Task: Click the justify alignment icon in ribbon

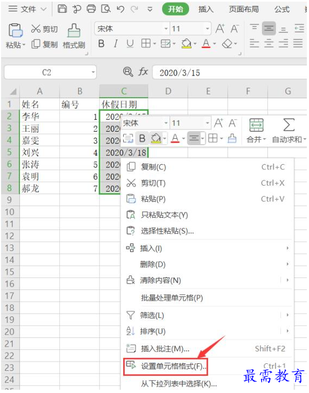Action: 298,44
